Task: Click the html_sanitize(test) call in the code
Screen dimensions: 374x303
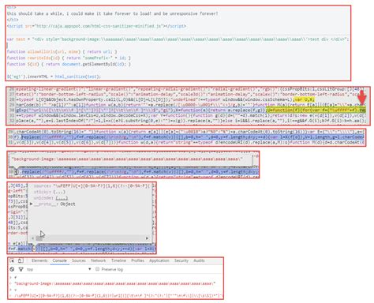Action: (x=77, y=77)
